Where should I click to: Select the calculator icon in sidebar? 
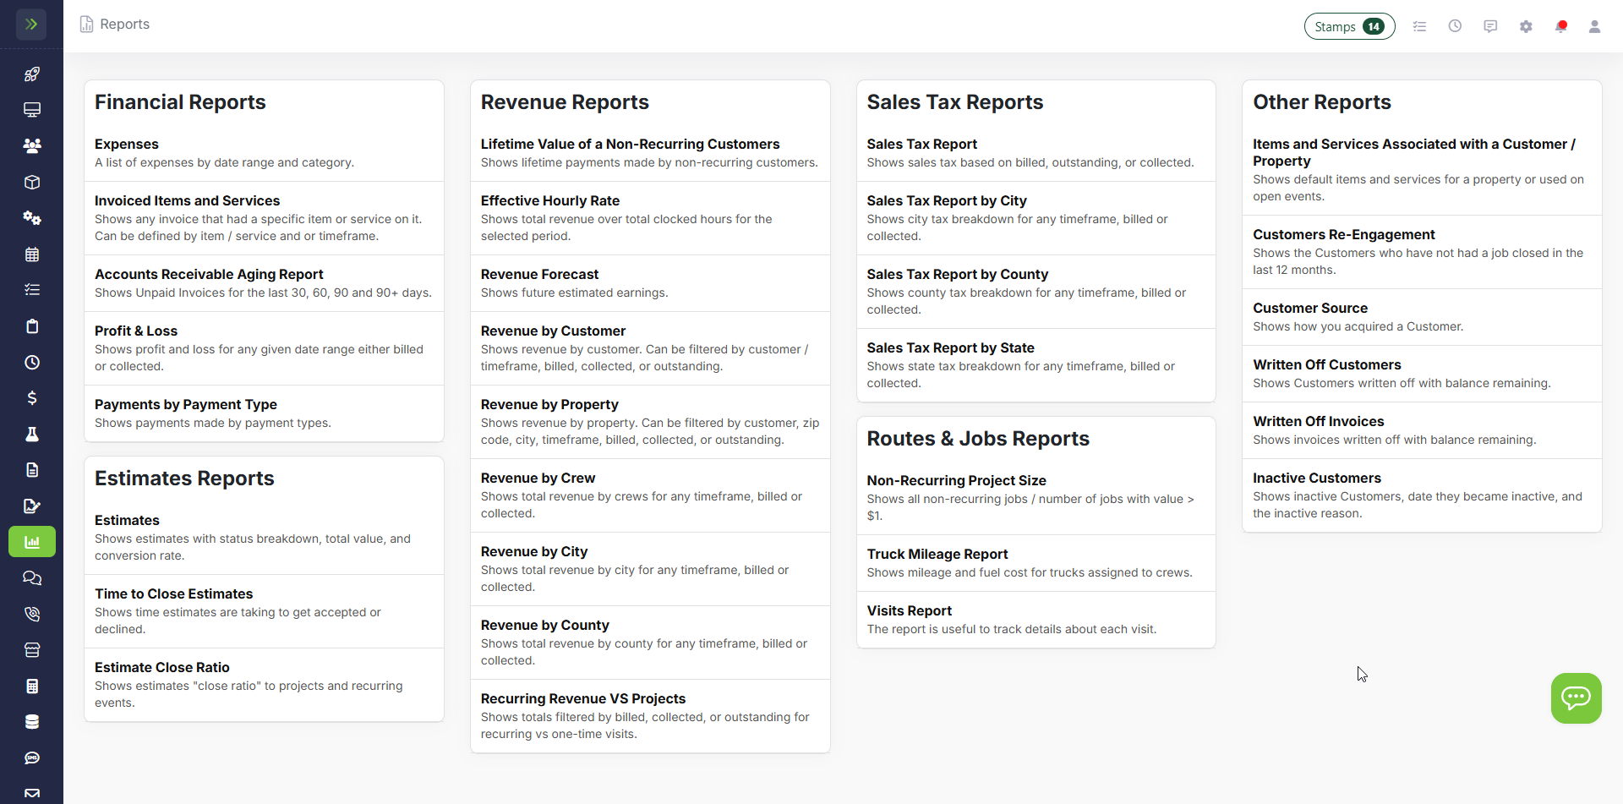pos(31,686)
